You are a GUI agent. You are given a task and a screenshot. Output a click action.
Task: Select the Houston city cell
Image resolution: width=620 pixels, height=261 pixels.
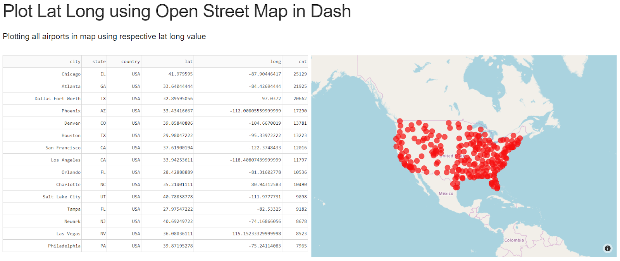(x=42, y=136)
